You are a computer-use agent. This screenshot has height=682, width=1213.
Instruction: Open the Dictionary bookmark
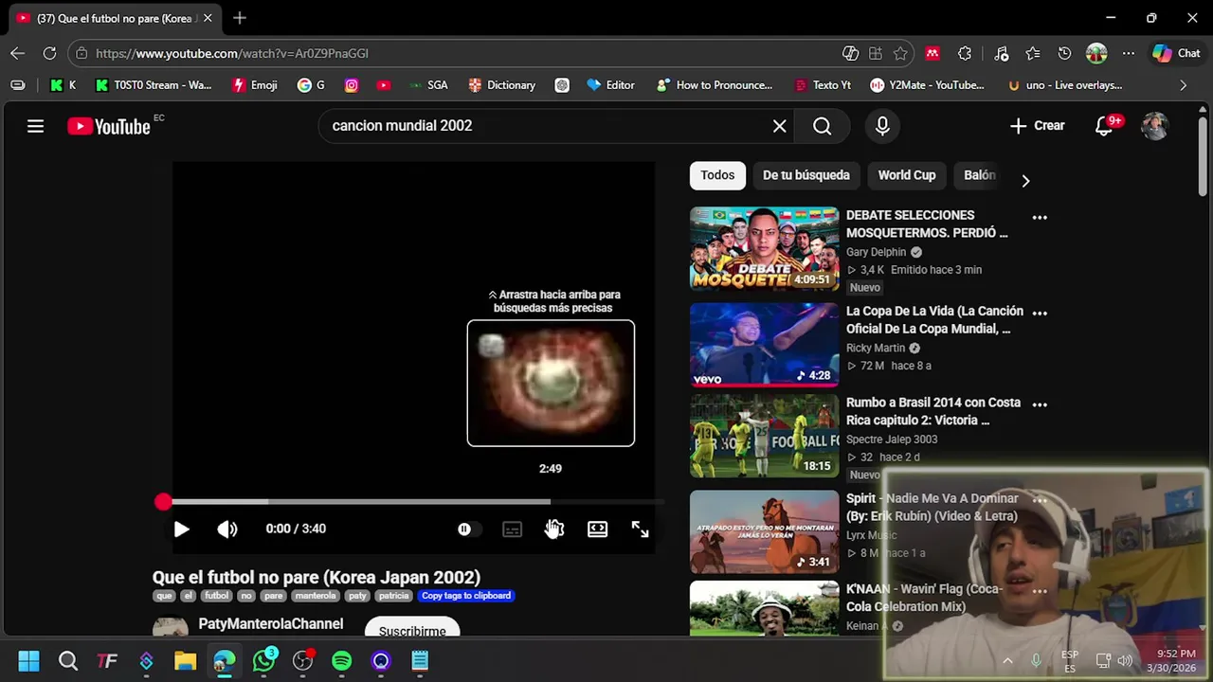coord(502,85)
